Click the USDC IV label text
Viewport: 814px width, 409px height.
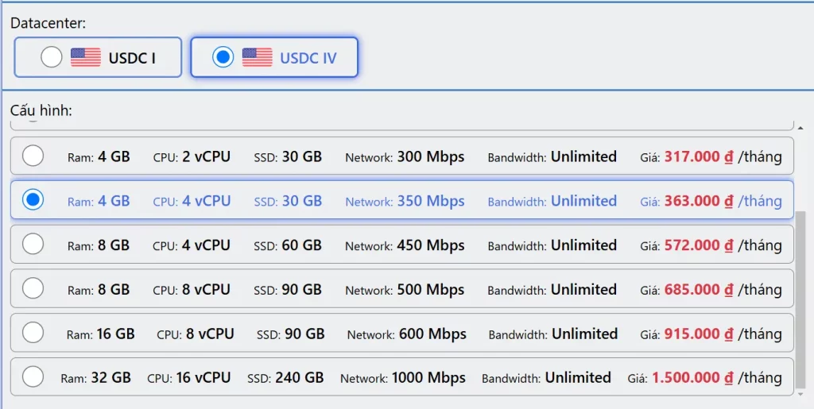click(x=308, y=58)
